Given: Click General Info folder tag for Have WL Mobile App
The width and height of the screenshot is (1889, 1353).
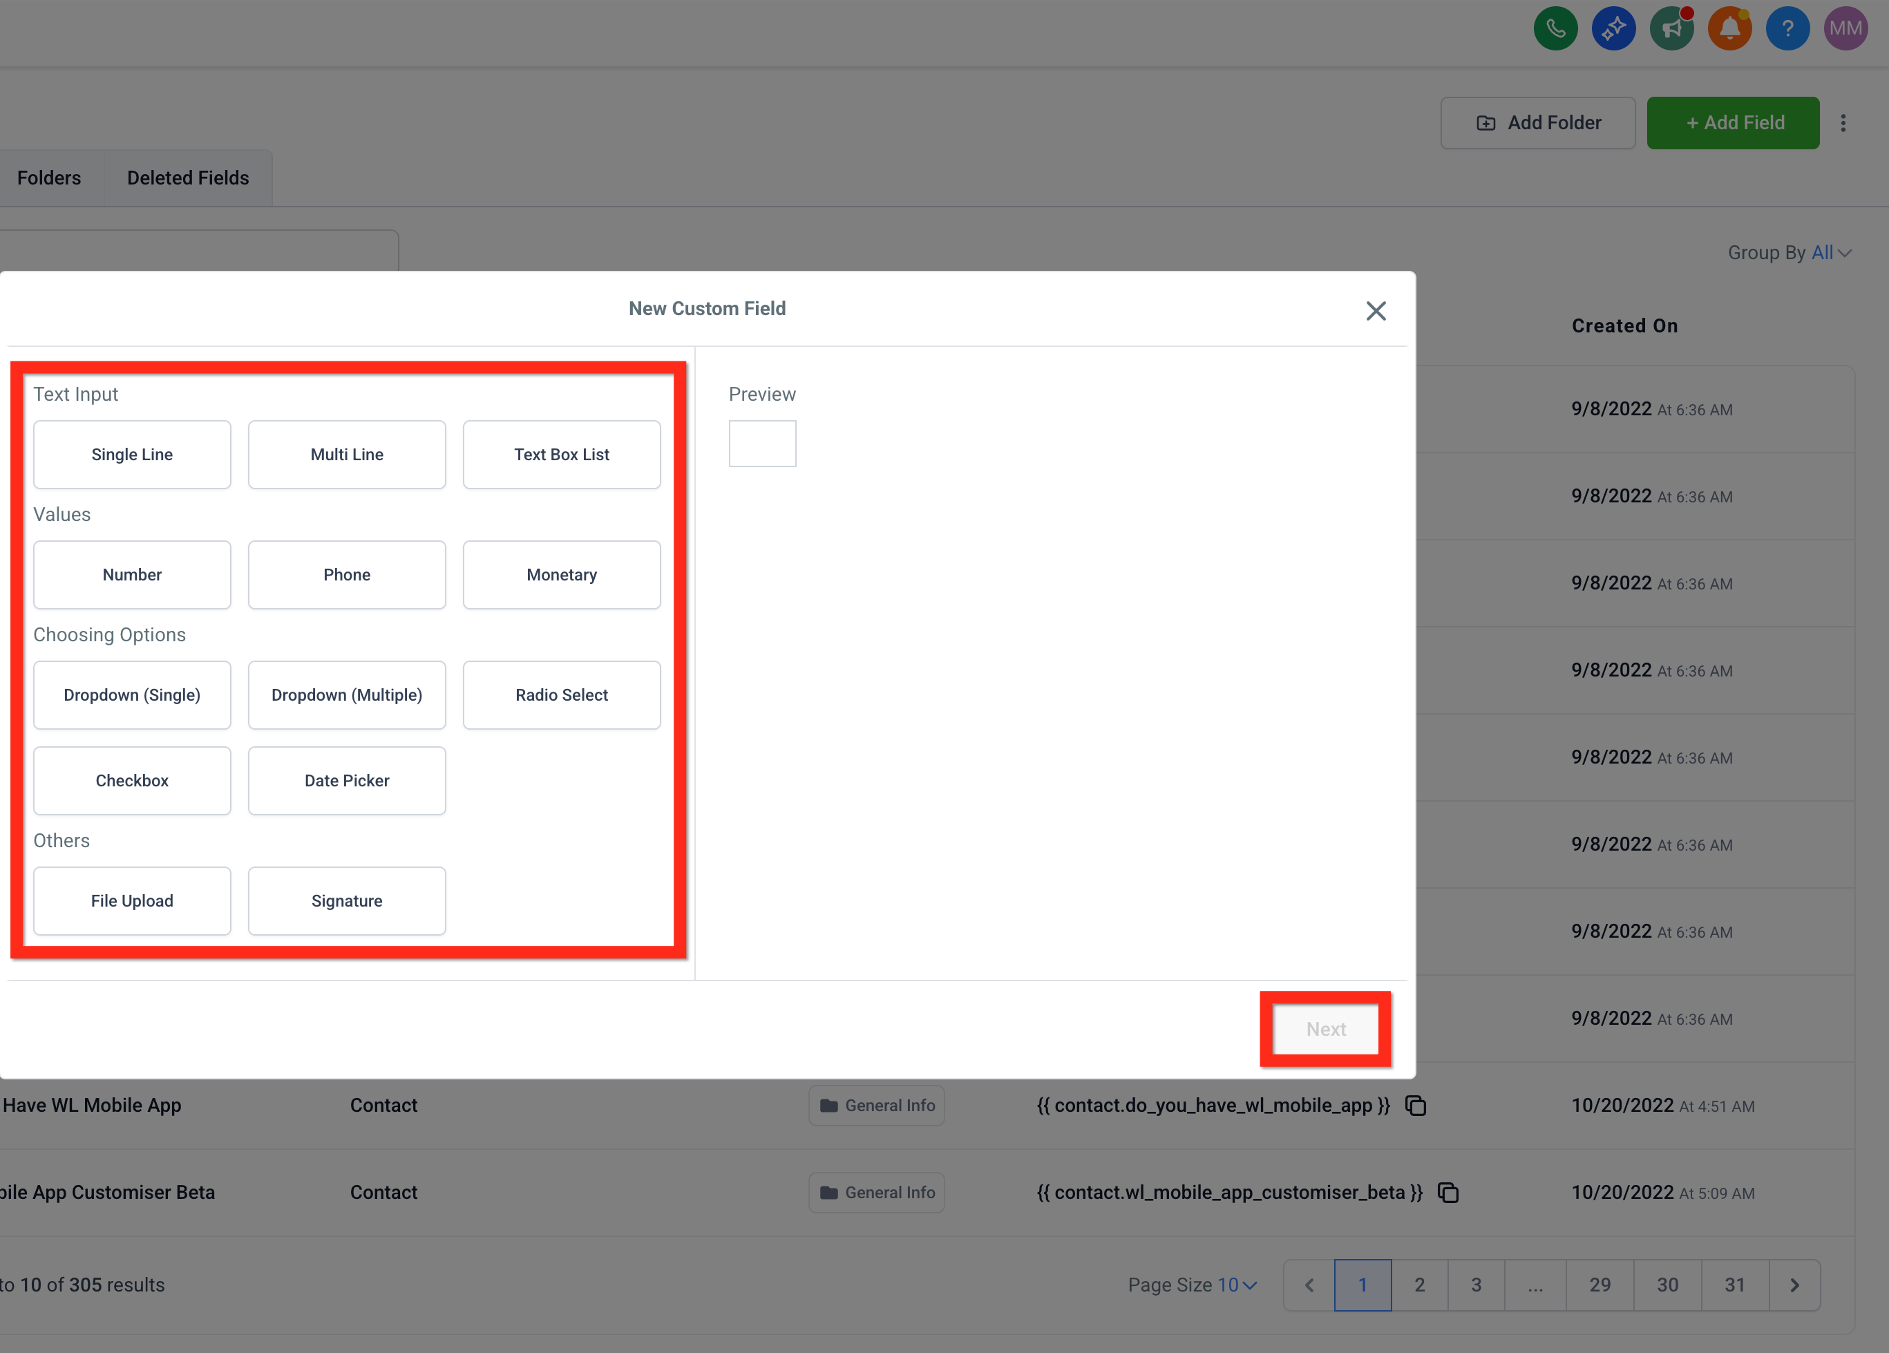Looking at the screenshot, I should (x=877, y=1106).
